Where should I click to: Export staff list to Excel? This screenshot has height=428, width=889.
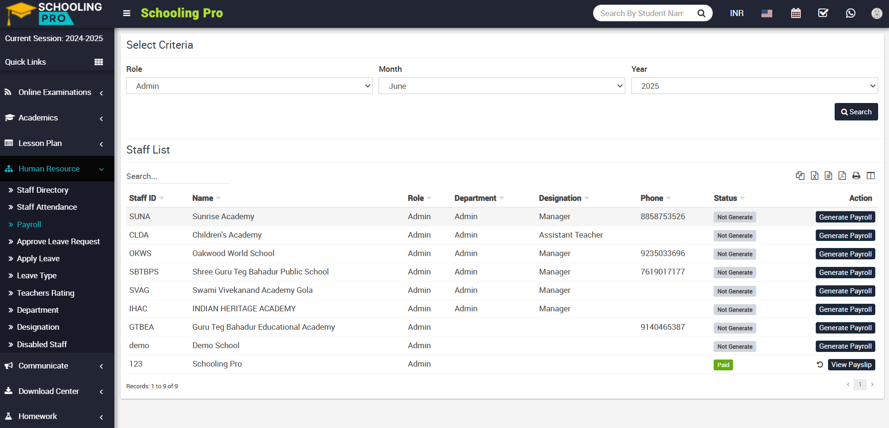[814, 176]
